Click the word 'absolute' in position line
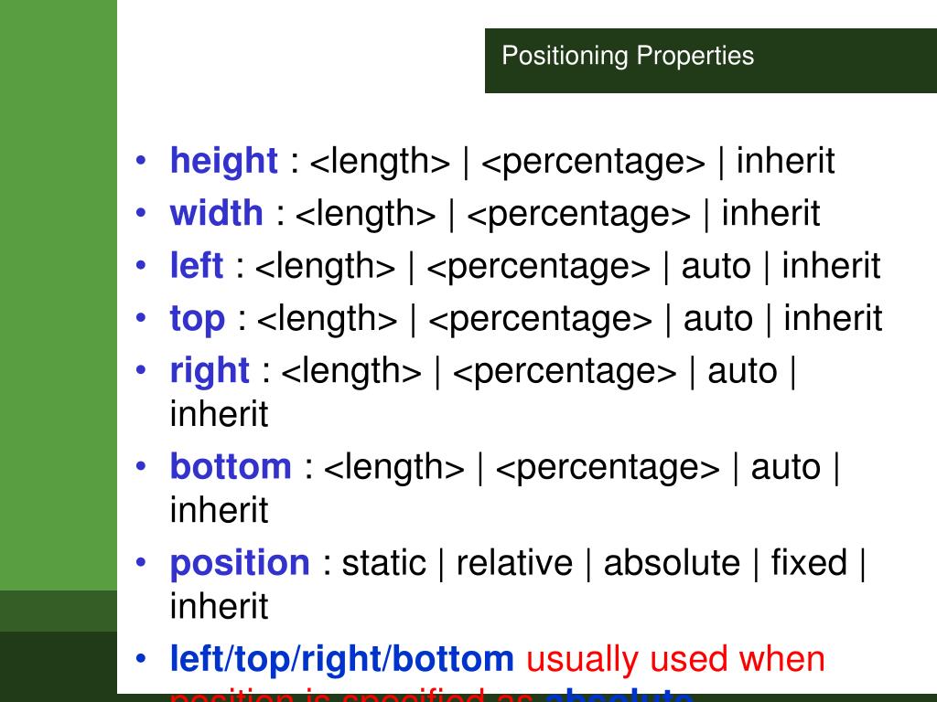The width and height of the screenshot is (937, 702). pyautogui.click(x=672, y=563)
